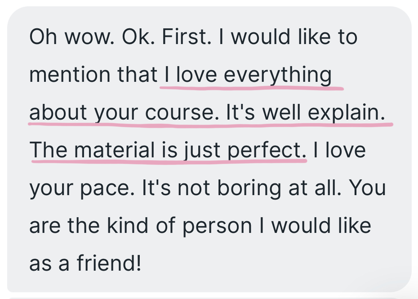Click the underlined word "everything"
Screen dimensions: 418x299
tap(278, 75)
